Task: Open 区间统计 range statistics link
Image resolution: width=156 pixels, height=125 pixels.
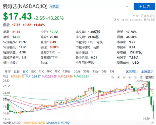Action: point(132,71)
